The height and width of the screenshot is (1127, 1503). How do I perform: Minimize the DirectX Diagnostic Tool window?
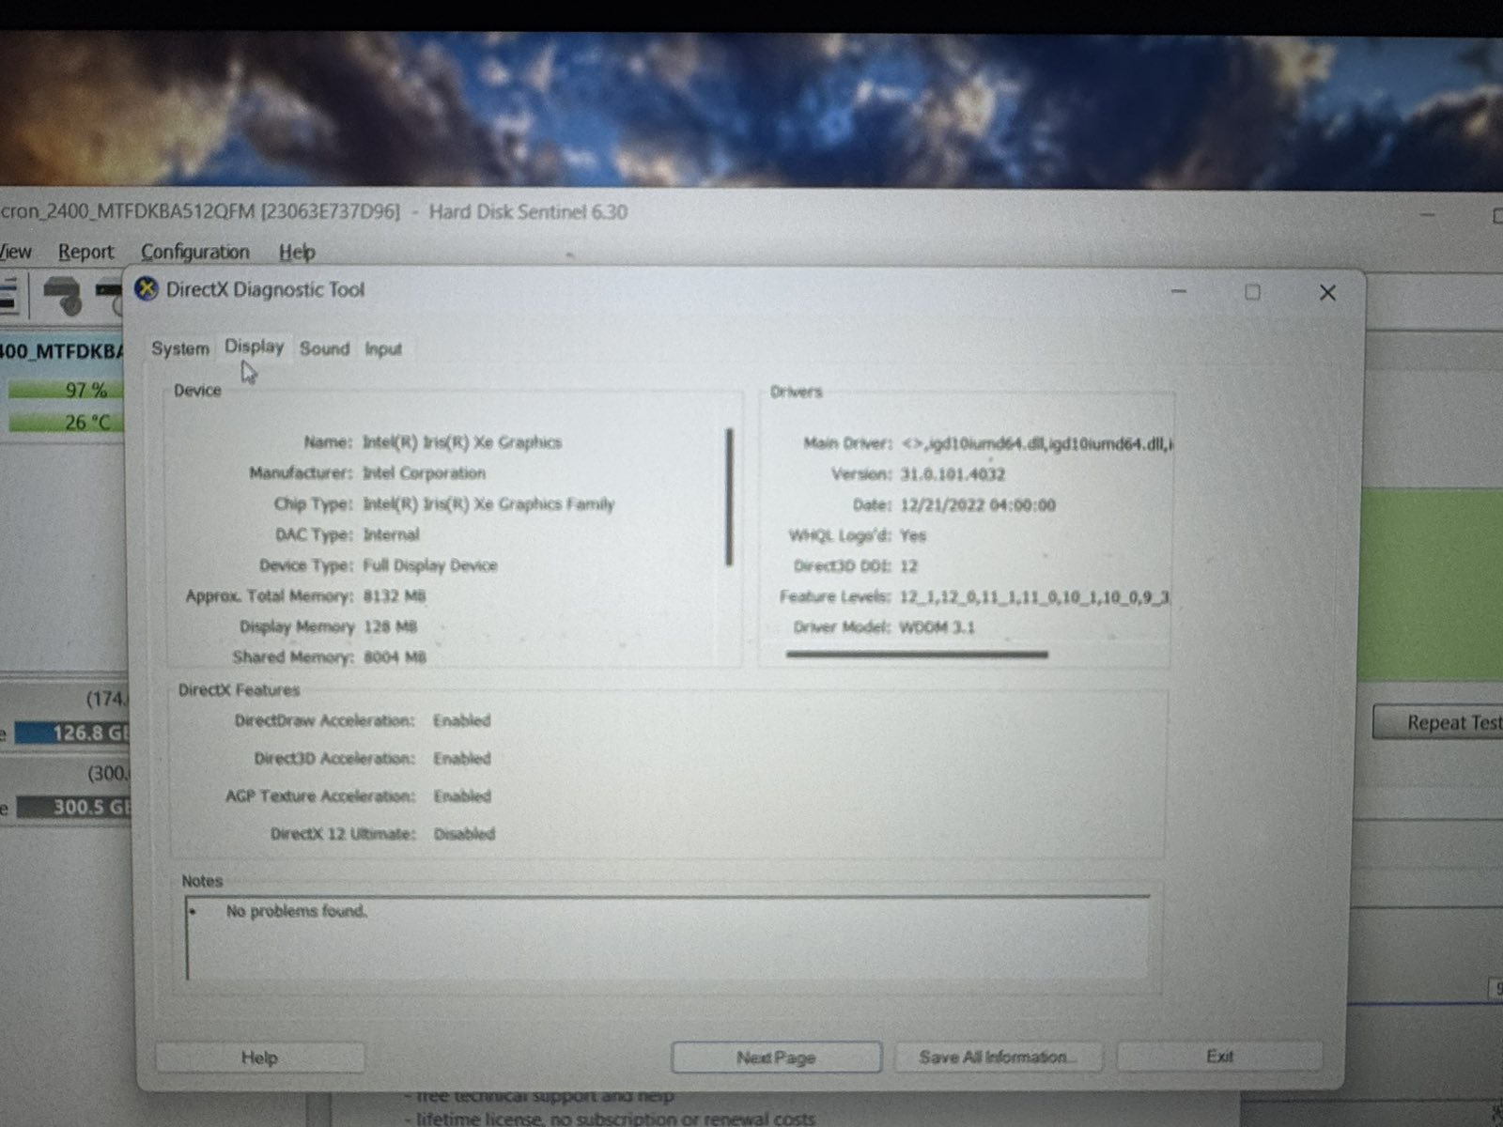(x=1179, y=292)
